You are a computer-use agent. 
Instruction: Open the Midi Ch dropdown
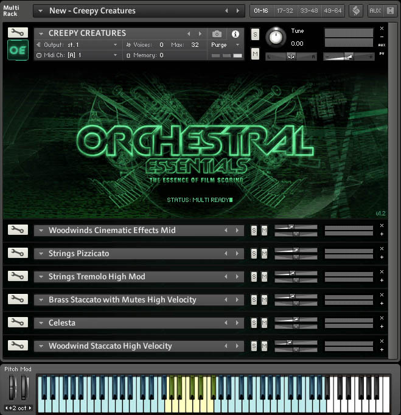pyautogui.click(x=116, y=55)
